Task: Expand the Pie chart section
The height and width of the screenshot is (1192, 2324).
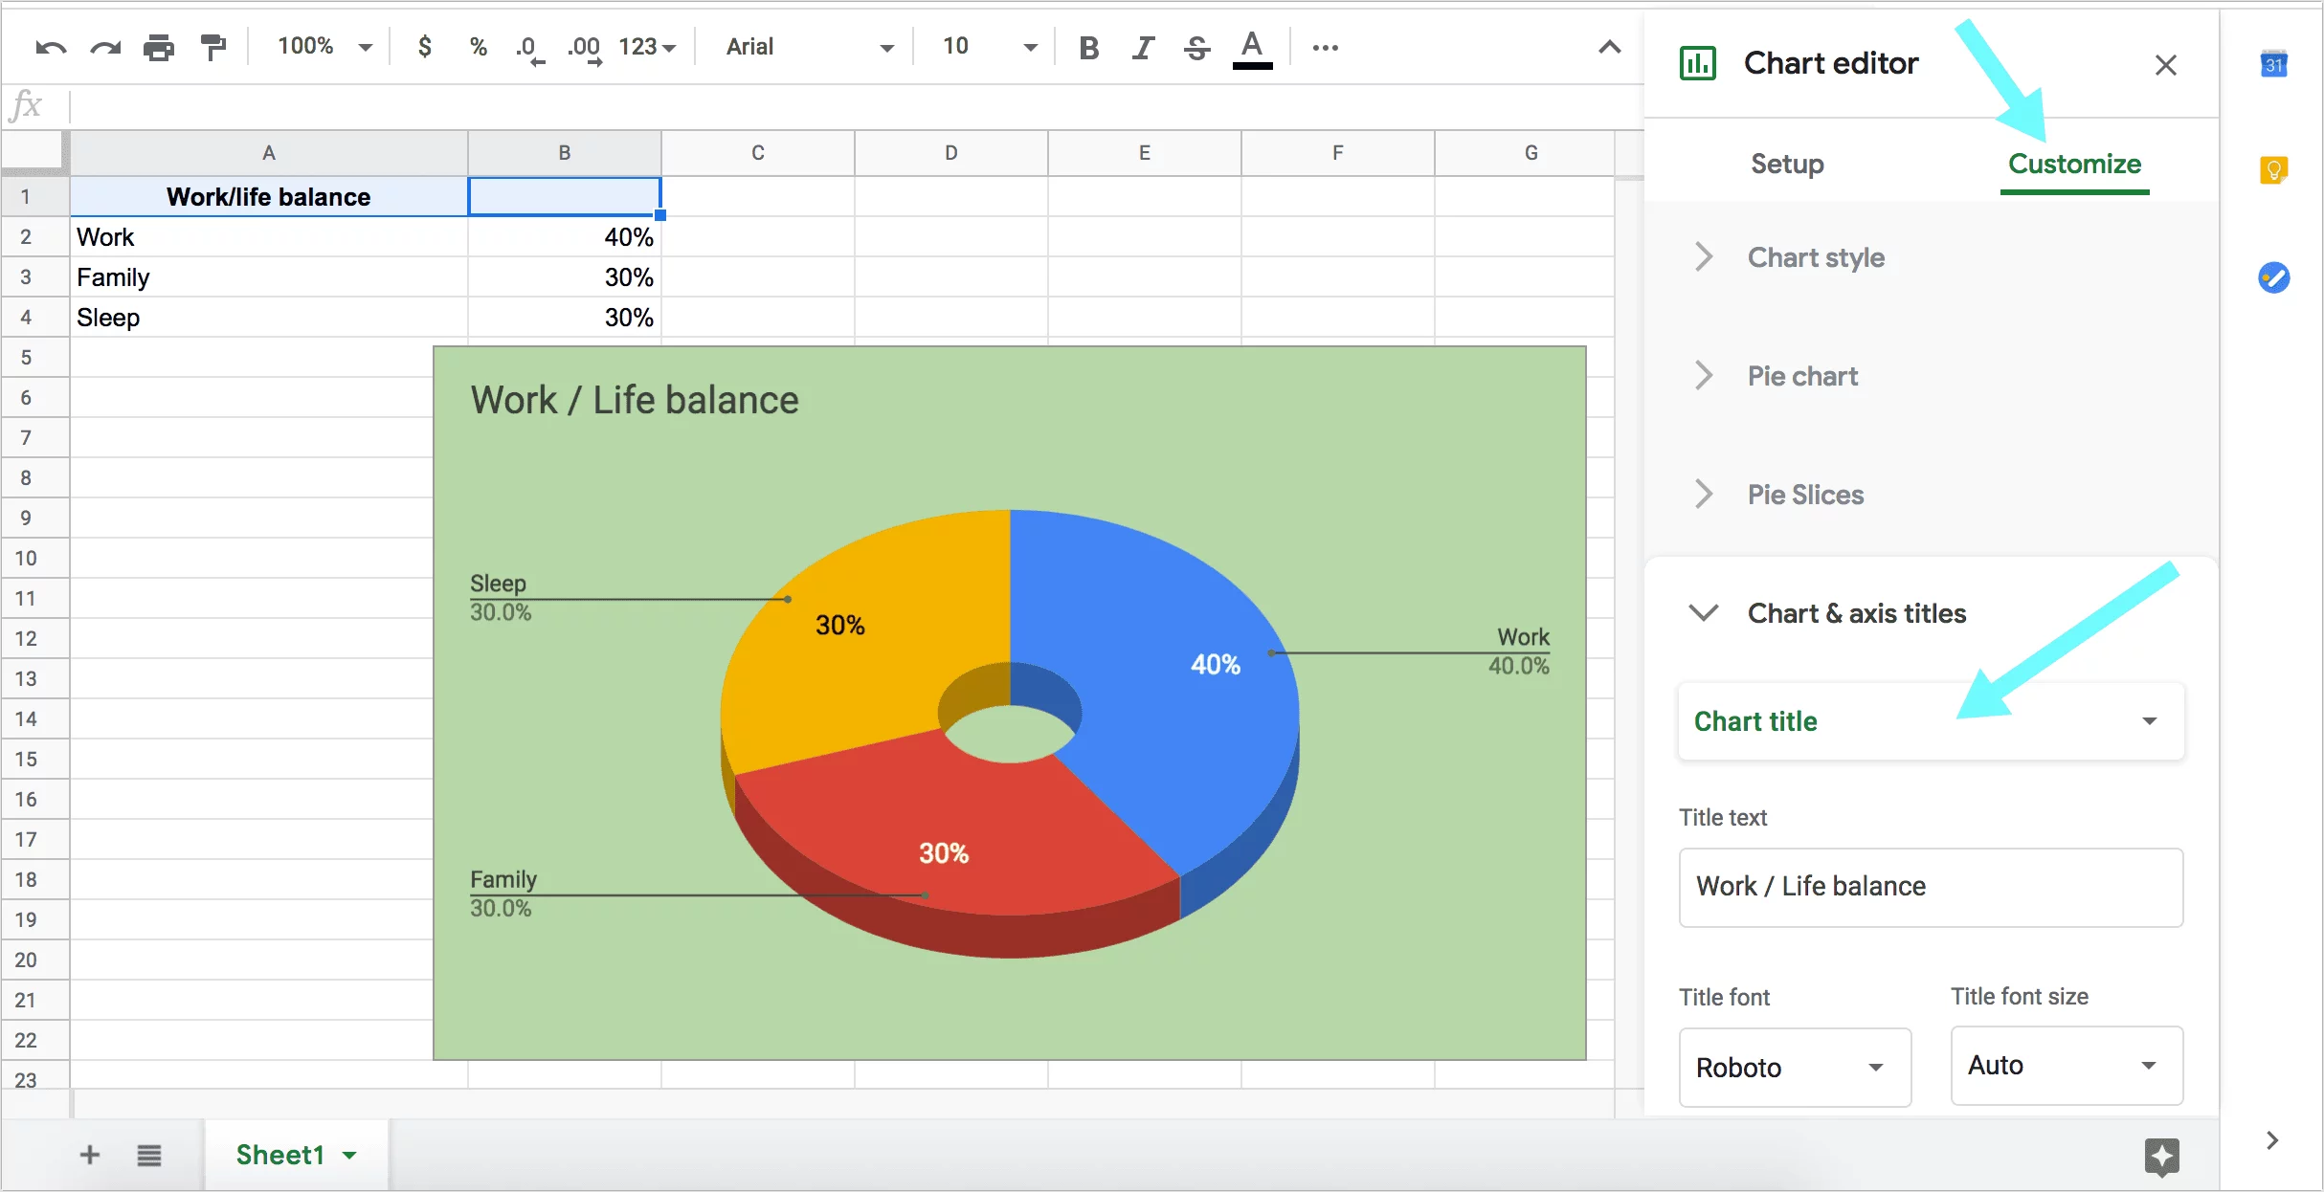Action: (x=1776, y=376)
